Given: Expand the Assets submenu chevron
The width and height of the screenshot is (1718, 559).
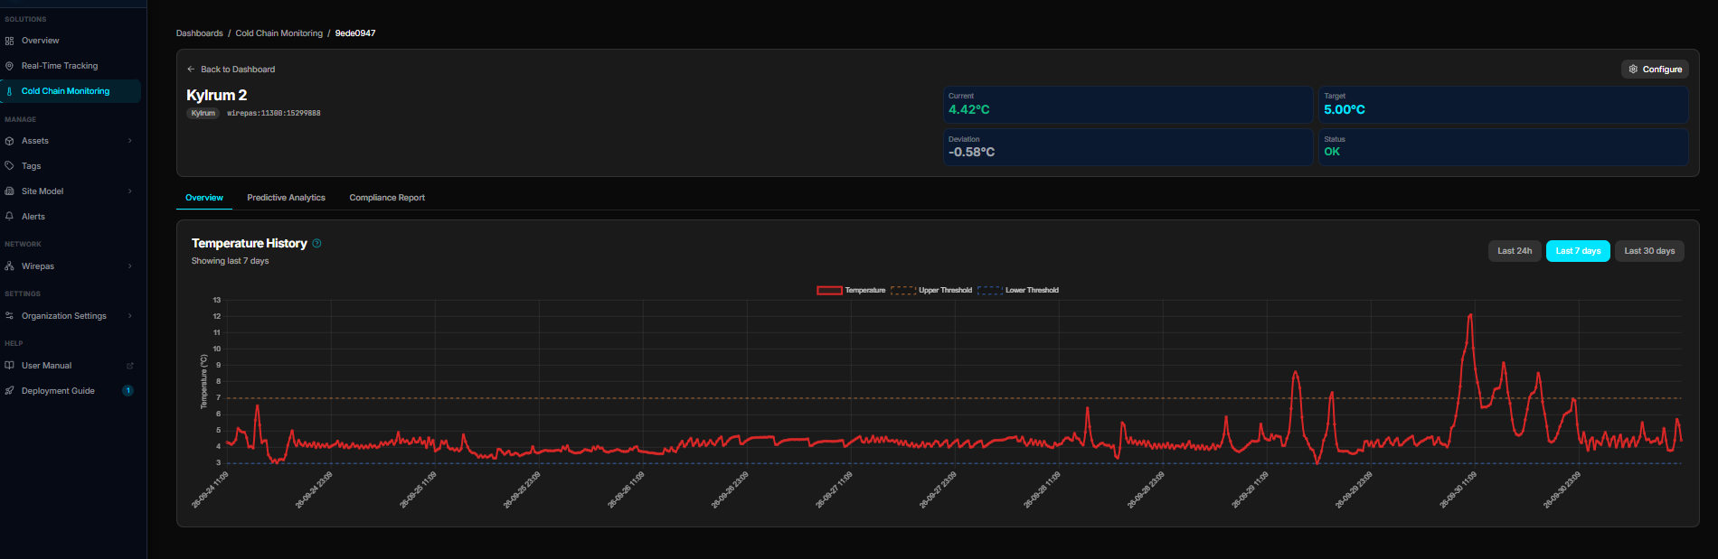Looking at the screenshot, I should (x=130, y=141).
